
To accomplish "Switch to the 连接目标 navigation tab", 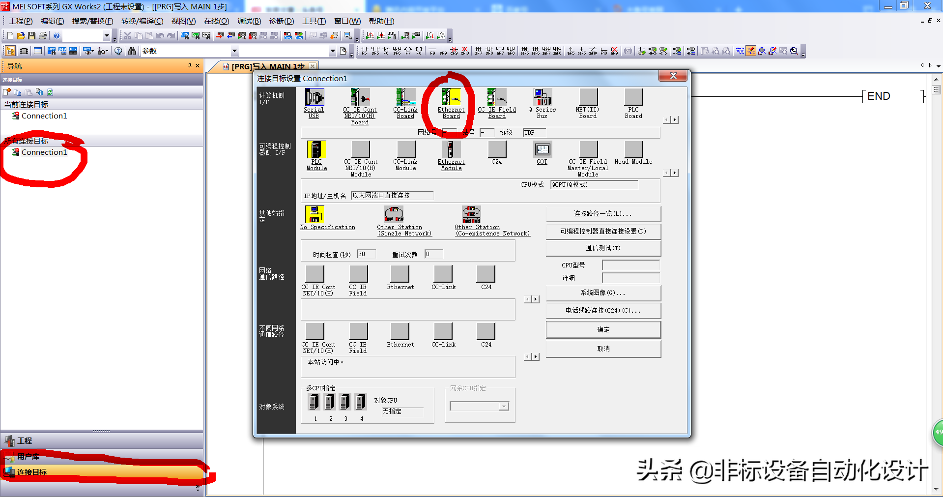I will pos(102,472).
